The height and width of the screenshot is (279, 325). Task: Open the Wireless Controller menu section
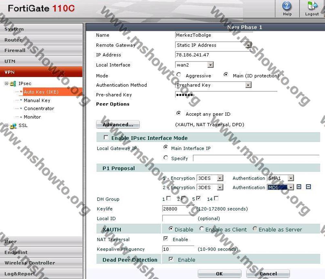point(41,263)
